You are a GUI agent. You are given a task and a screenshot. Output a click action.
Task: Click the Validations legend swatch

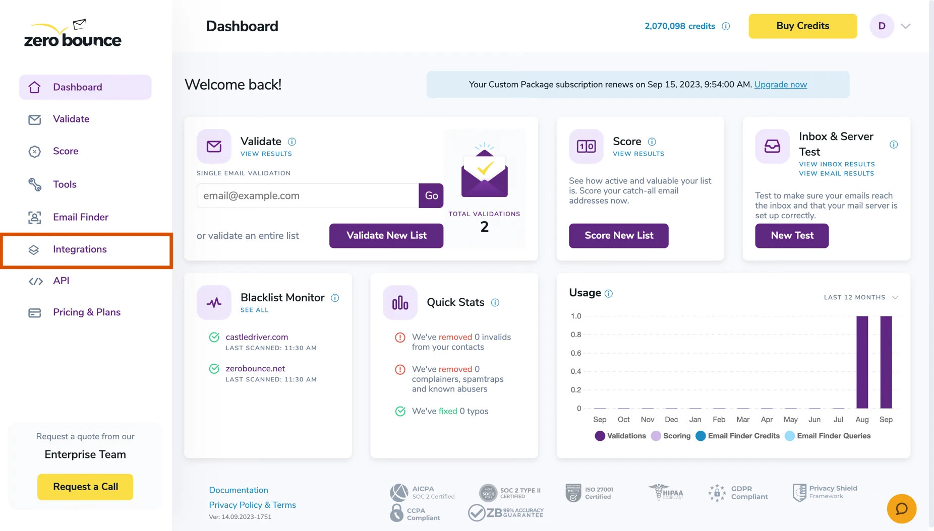600,436
